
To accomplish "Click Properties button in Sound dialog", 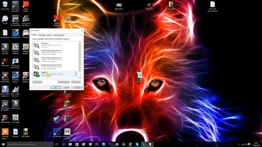I will click(x=76, y=82).
